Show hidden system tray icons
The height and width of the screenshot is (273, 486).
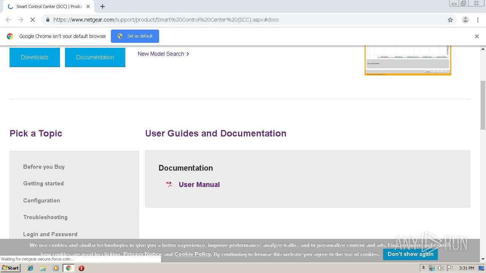point(423,268)
